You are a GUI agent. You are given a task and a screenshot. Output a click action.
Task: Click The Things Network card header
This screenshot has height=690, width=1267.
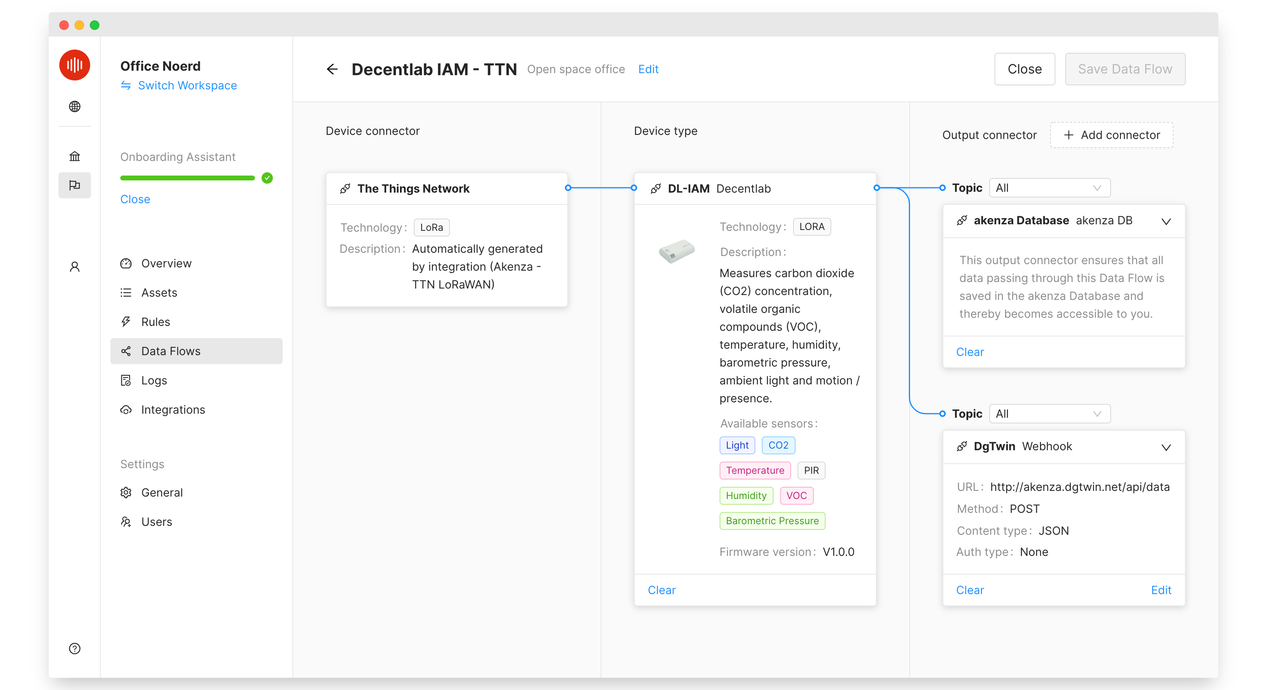pos(447,189)
